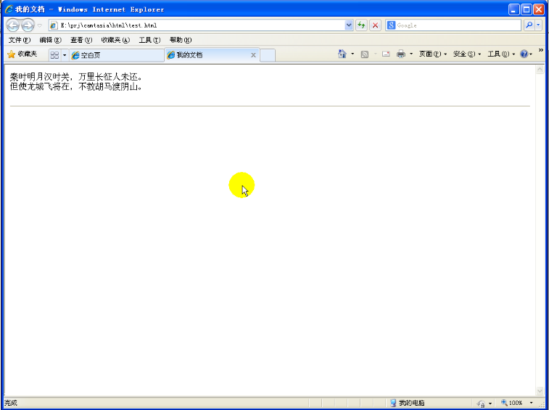Click the Google search magnifier button
Image resolution: width=549 pixels, height=410 pixels.
(x=529, y=25)
